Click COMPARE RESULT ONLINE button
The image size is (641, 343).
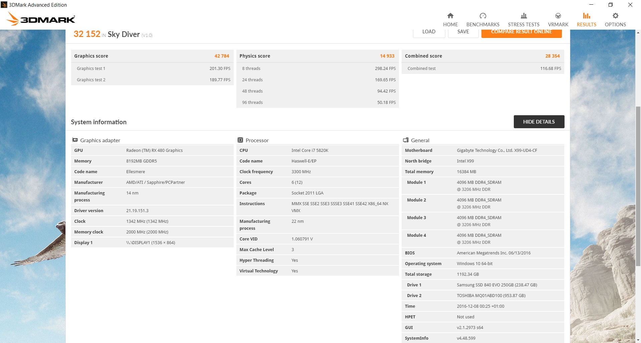[x=521, y=33]
